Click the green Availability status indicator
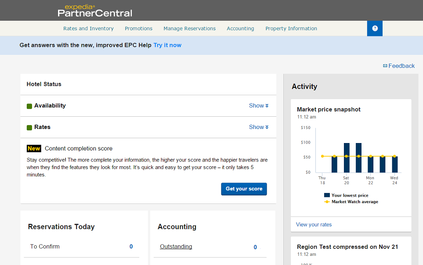 tap(29, 106)
